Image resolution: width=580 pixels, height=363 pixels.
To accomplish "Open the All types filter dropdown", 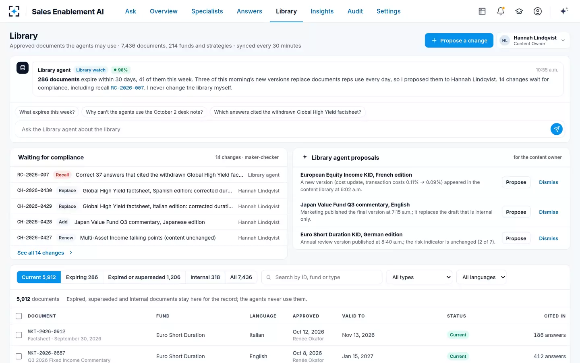I will 419,277.
